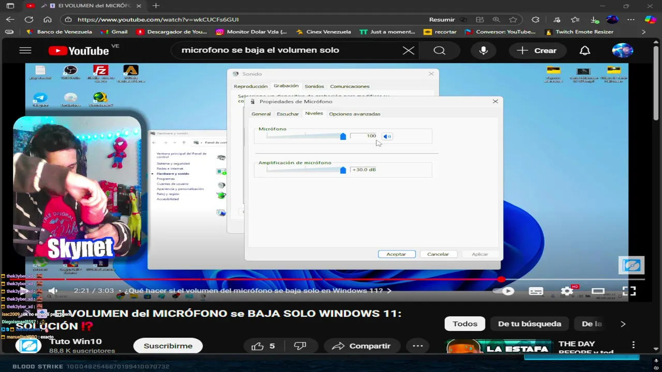
Task: Expand the video chapter title chevron
Action: coord(389,291)
